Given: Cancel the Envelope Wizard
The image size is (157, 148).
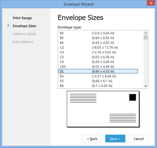Looking at the screenshot, I should pos(139,138).
